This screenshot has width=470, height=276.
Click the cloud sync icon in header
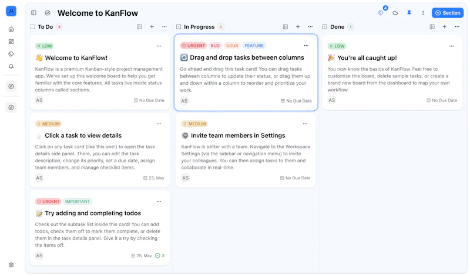click(x=395, y=13)
